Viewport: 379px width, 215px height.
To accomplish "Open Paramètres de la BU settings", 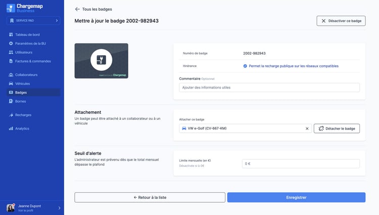I will click(31, 43).
